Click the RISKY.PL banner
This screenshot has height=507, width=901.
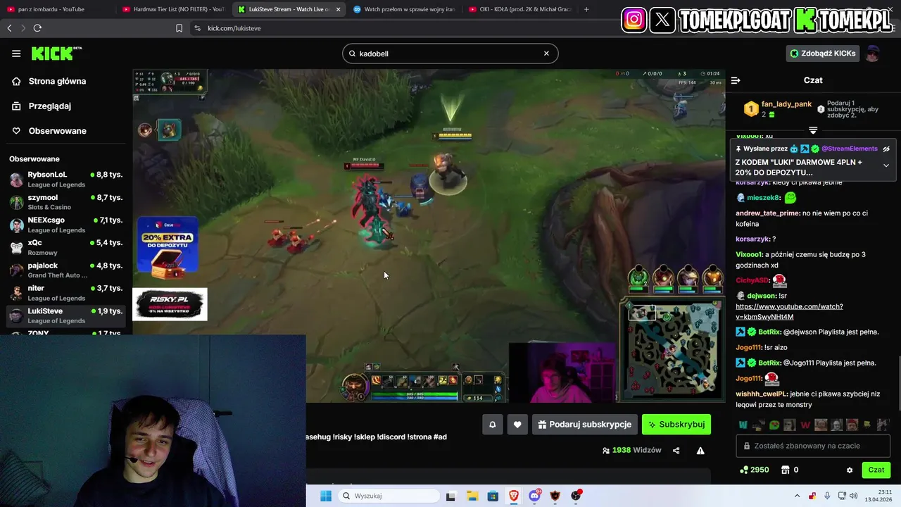(x=170, y=304)
